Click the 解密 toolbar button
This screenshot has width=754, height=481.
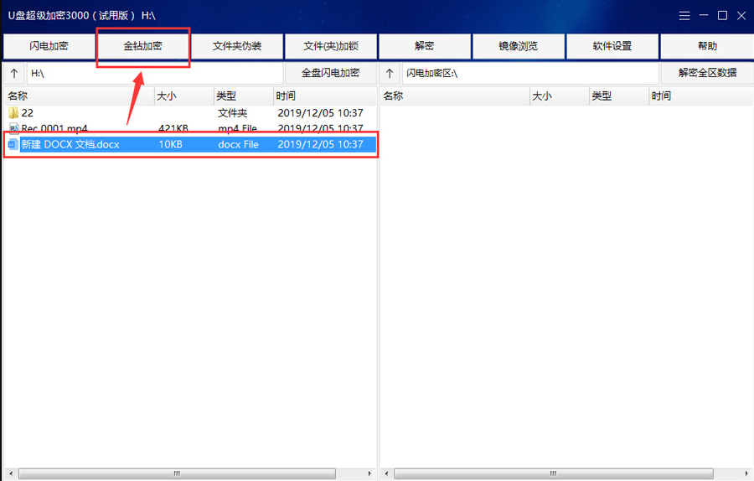tap(425, 46)
